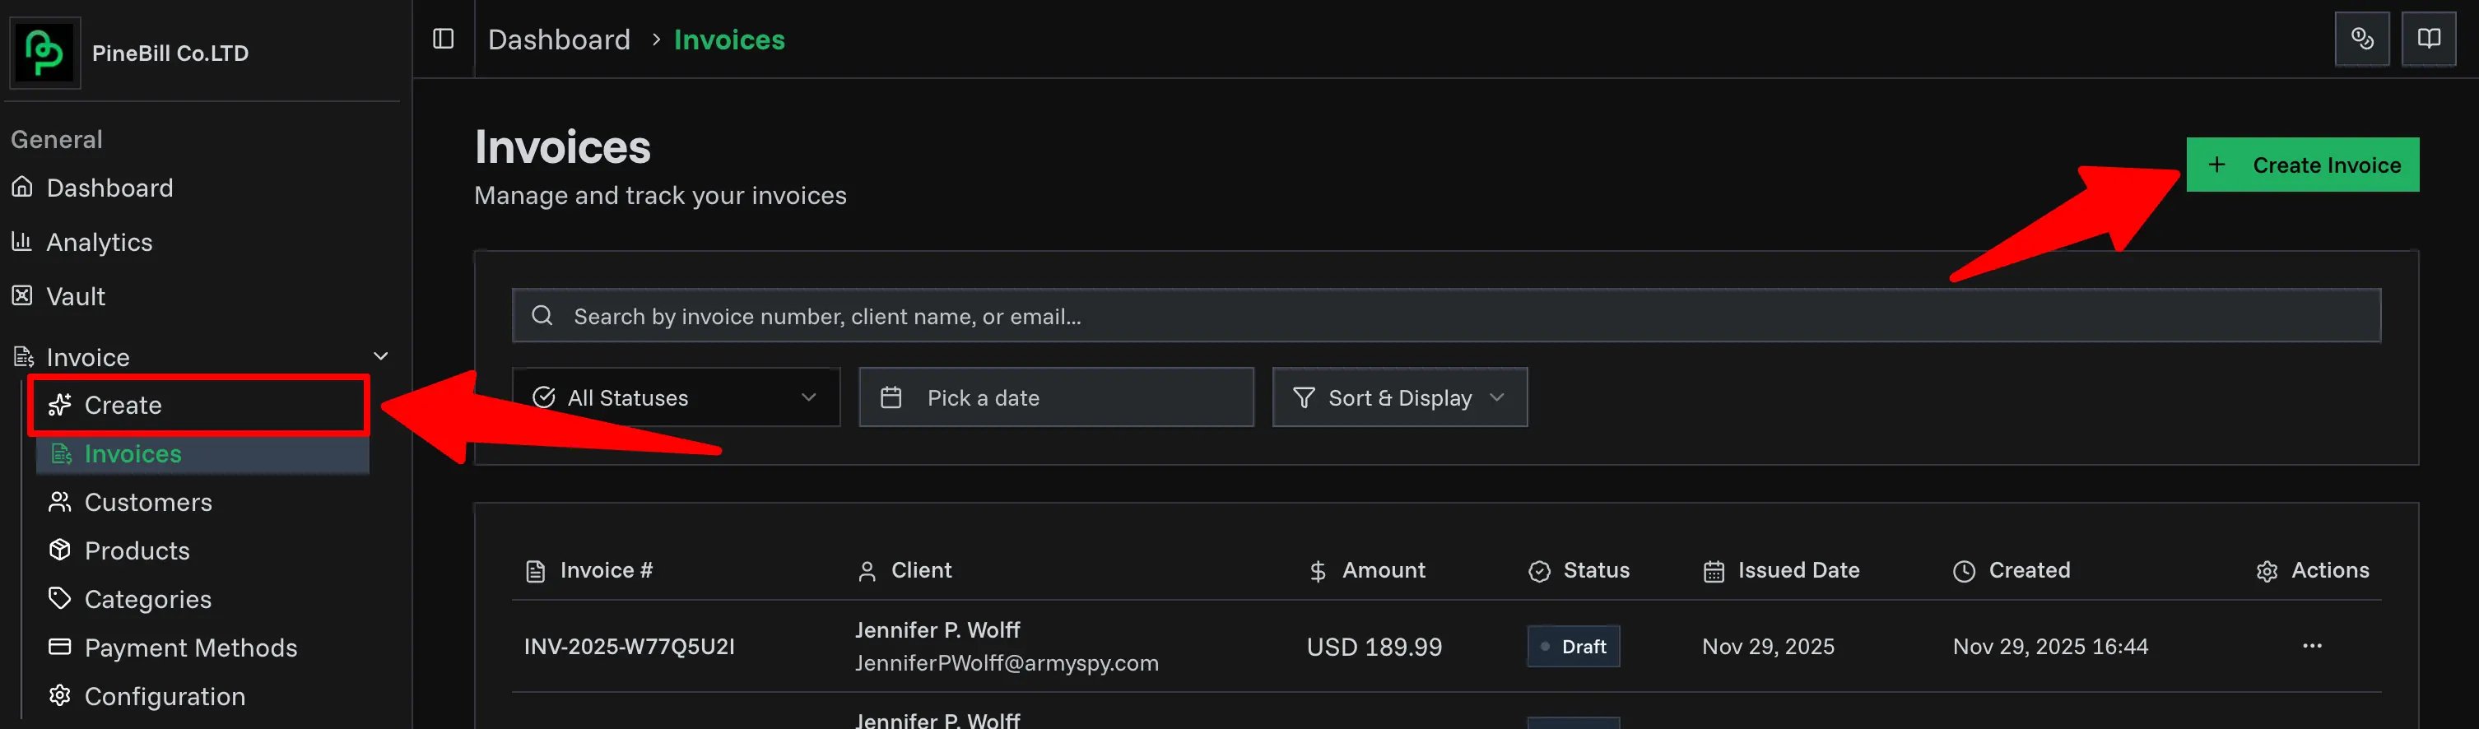Open the actions menu for Jennifer P. Wolff's invoice

tap(2313, 645)
